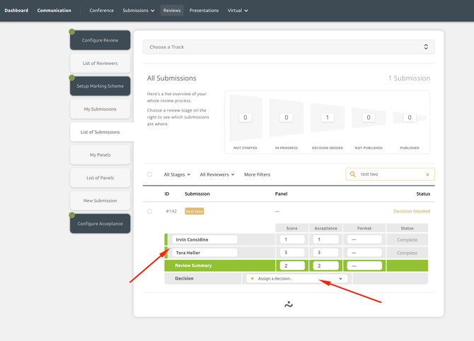Switch to the Presentations tab
474x341 pixels.
204,11
